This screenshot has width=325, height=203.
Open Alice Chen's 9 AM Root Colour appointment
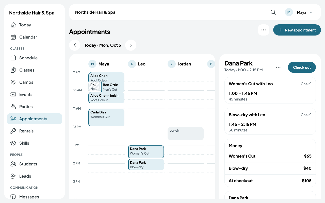point(106,77)
